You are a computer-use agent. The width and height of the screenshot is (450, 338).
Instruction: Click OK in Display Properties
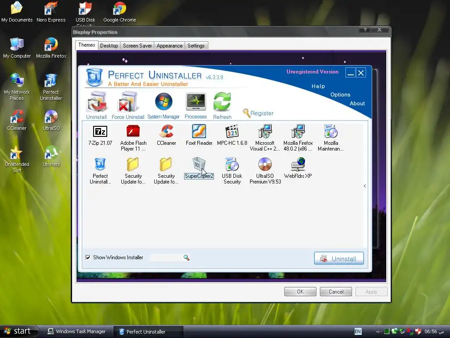click(x=300, y=292)
